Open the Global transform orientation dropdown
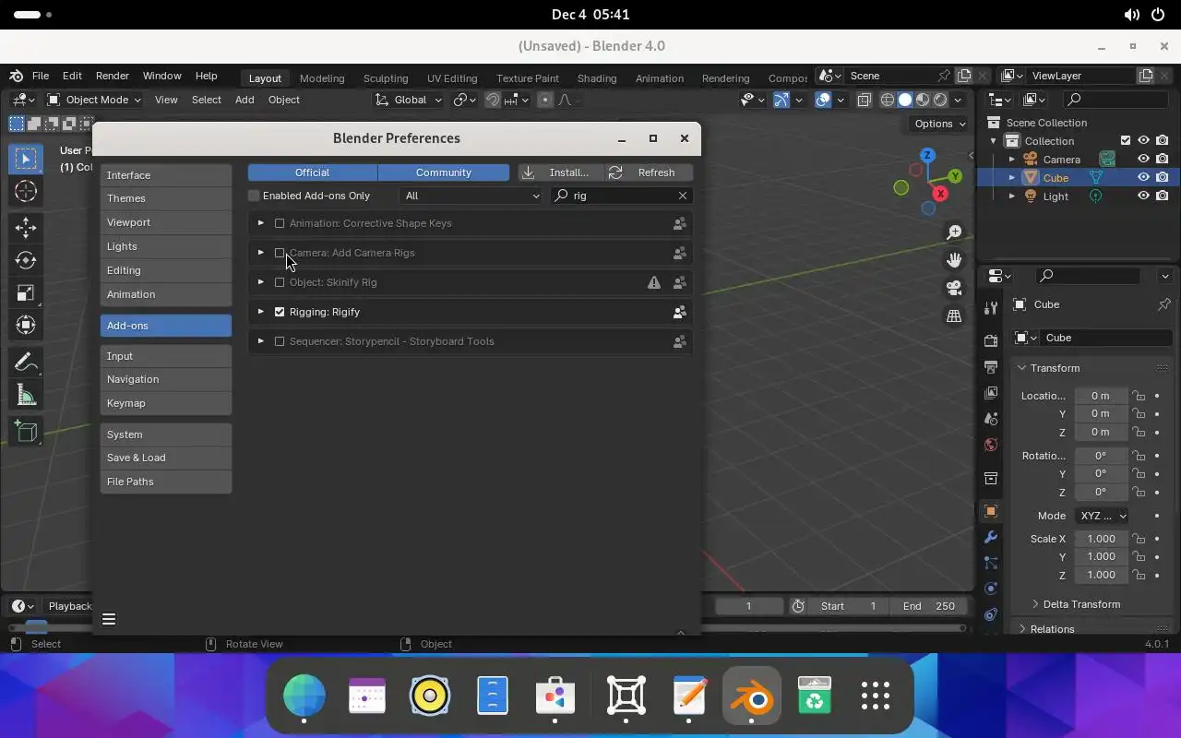This screenshot has height=738, width=1181. coord(410,100)
